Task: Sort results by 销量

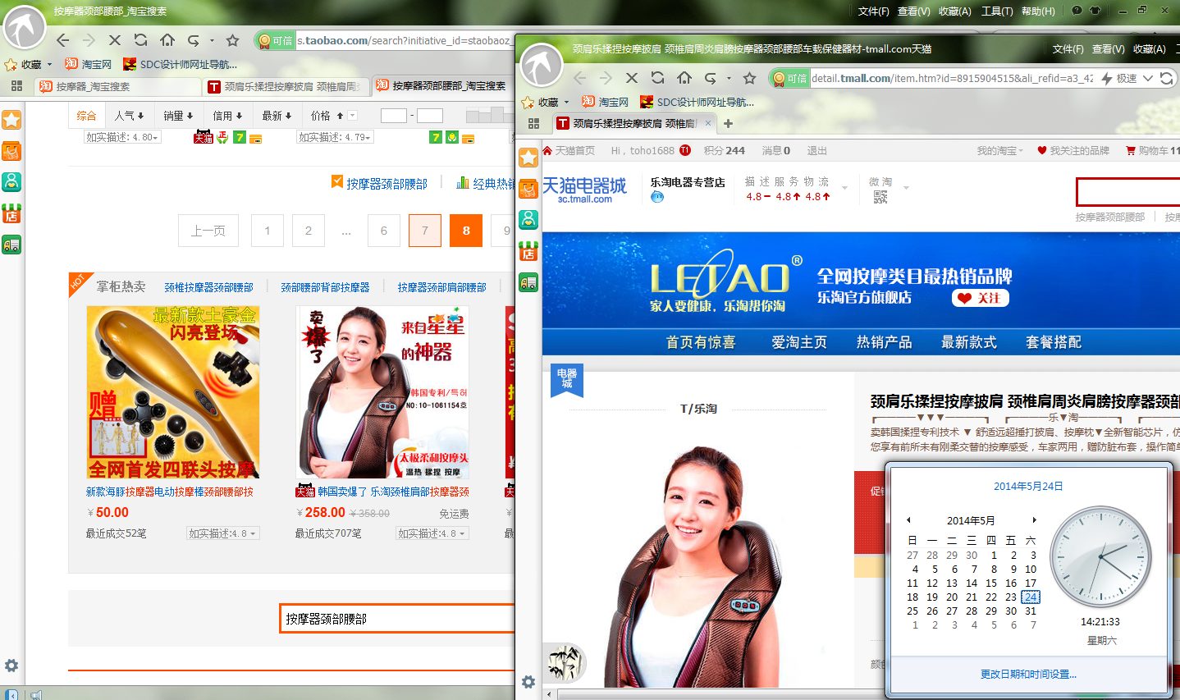Action: click(x=178, y=116)
